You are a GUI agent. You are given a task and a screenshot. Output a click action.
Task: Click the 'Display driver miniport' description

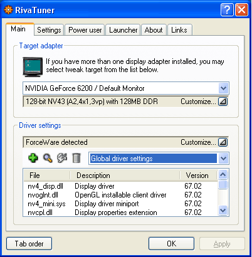(107, 204)
